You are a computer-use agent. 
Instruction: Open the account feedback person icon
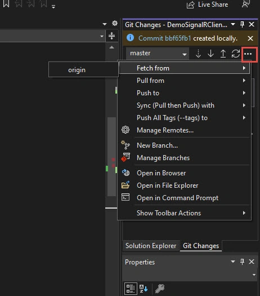246,4
